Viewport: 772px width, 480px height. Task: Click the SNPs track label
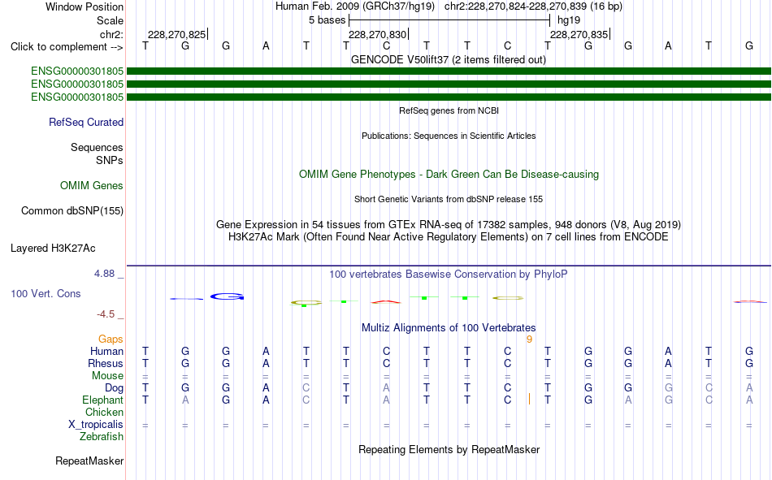click(110, 161)
